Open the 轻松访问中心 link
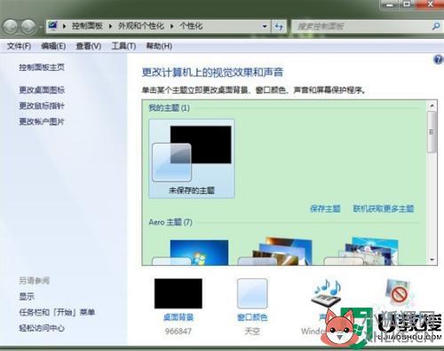Image resolution: width=444 pixels, height=351 pixels. click(x=42, y=328)
